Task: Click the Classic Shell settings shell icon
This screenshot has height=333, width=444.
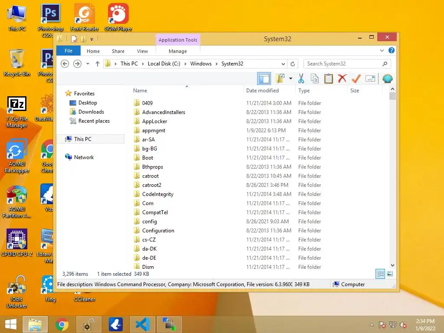Action: [387, 78]
